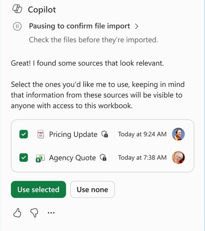Give the response a thumbs up

[17, 213]
